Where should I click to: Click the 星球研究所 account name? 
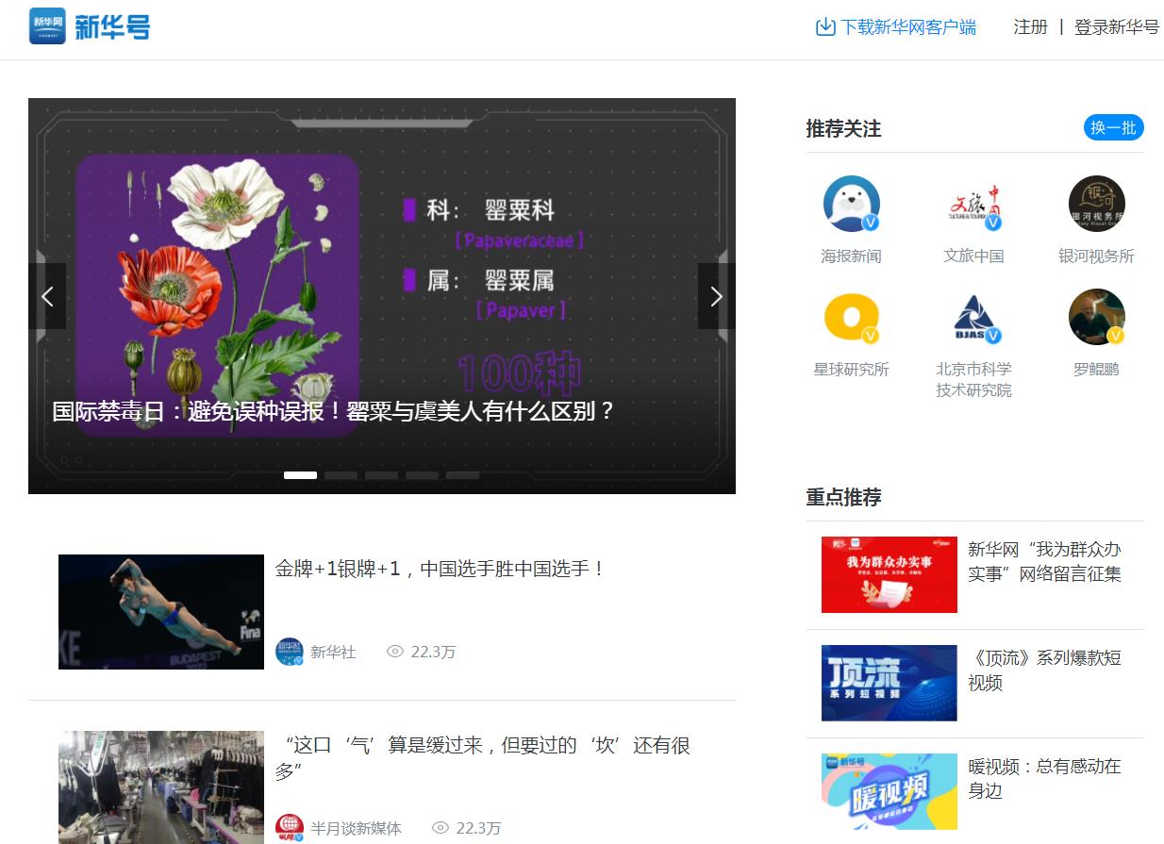coord(851,370)
